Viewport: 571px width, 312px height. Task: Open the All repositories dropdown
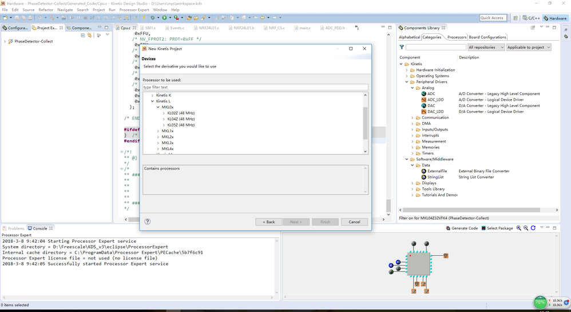click(x=486, y=48)
